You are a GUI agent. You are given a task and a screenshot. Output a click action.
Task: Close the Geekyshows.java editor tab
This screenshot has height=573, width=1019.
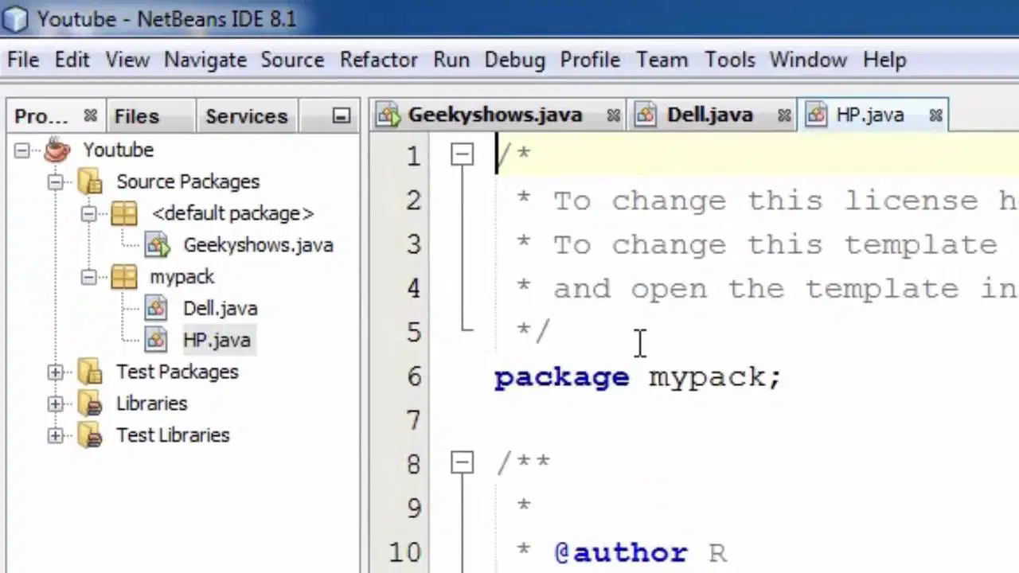click(613, 116)
